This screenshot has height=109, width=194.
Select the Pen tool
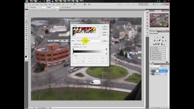[x=26, y=42]
